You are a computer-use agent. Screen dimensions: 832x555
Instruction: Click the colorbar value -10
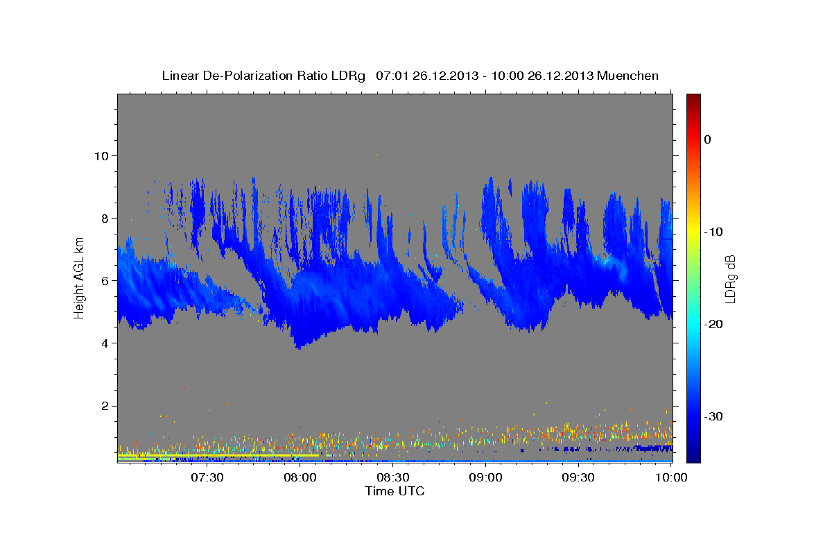point(713,232)
